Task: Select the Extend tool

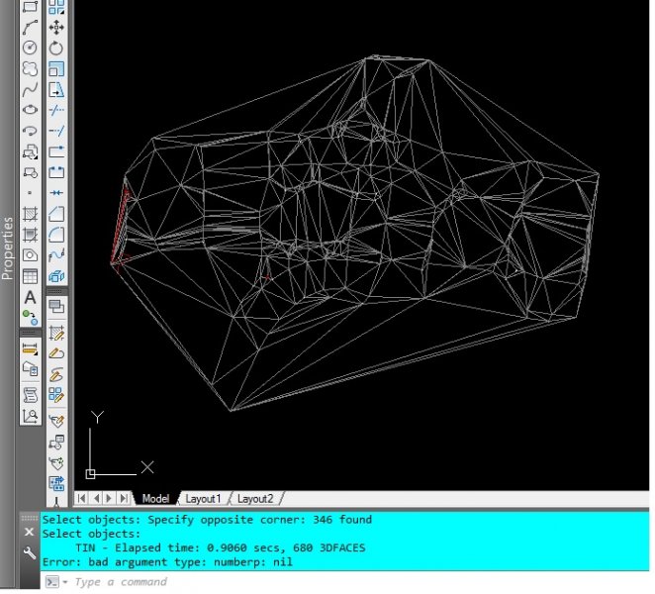Action: 56,131
